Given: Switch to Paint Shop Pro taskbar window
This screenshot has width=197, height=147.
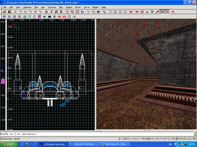Looking at the screenshot, I should (115, 144).
